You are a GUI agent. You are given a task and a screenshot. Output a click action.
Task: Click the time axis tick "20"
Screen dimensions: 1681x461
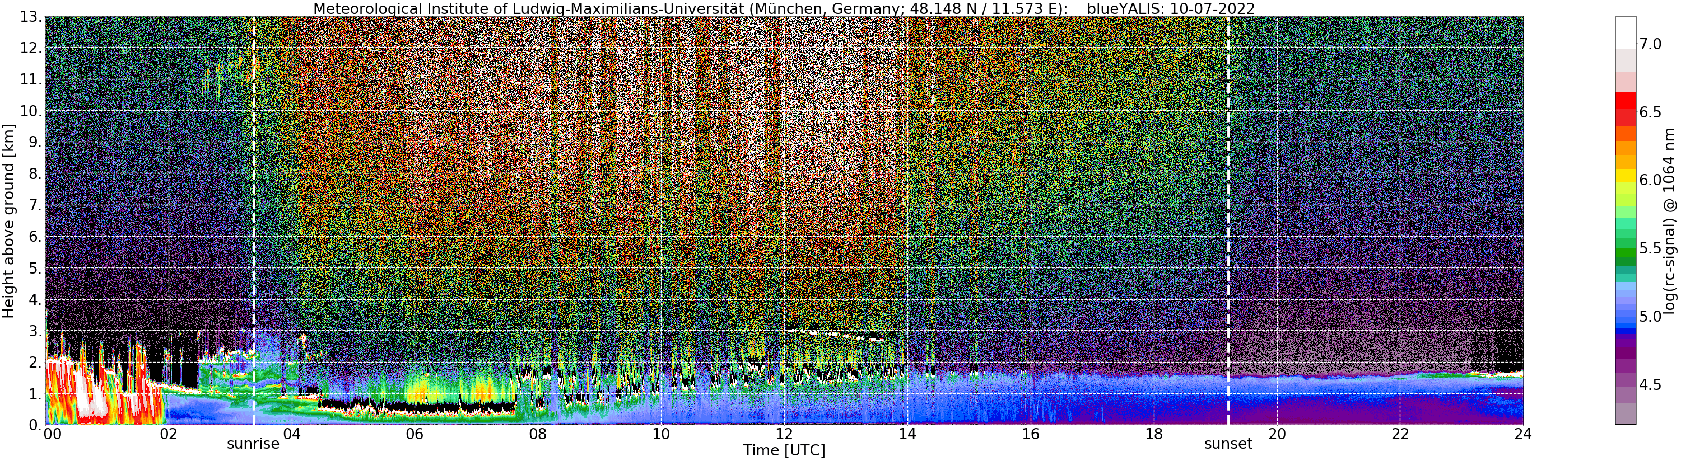point(1277,434)
